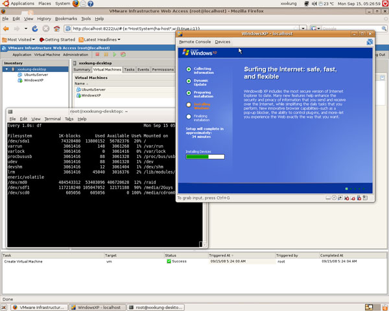389x311 pixels.
Task: Click the trash icon in bottom panel
Action: pos(384,307)
